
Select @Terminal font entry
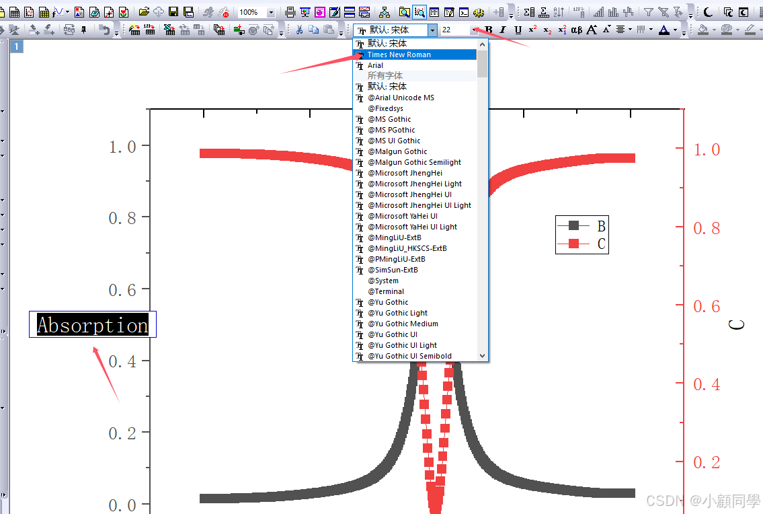415,291
